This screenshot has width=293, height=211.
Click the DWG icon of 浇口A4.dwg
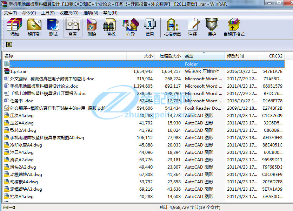(x=7, y=152)
